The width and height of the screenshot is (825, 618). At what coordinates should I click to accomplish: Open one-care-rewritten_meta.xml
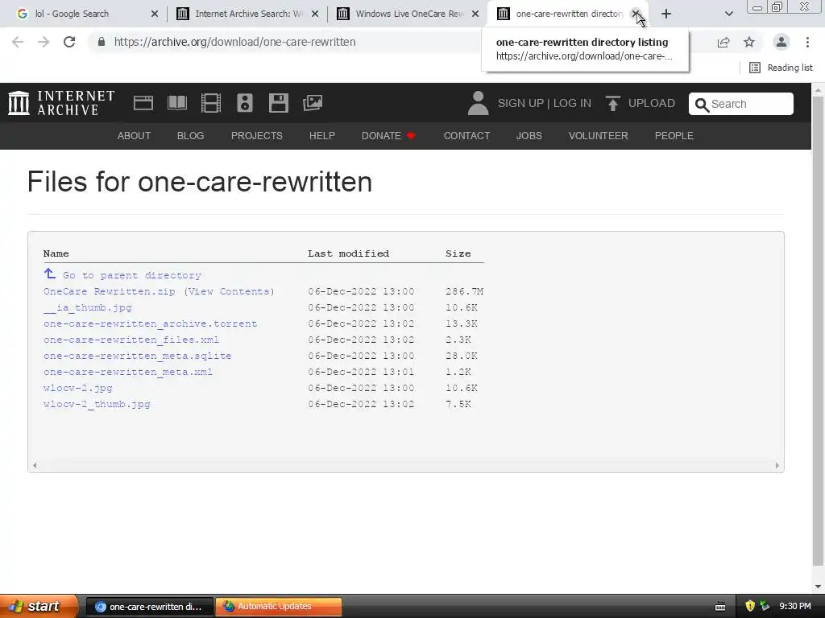(x=128, y=372)
